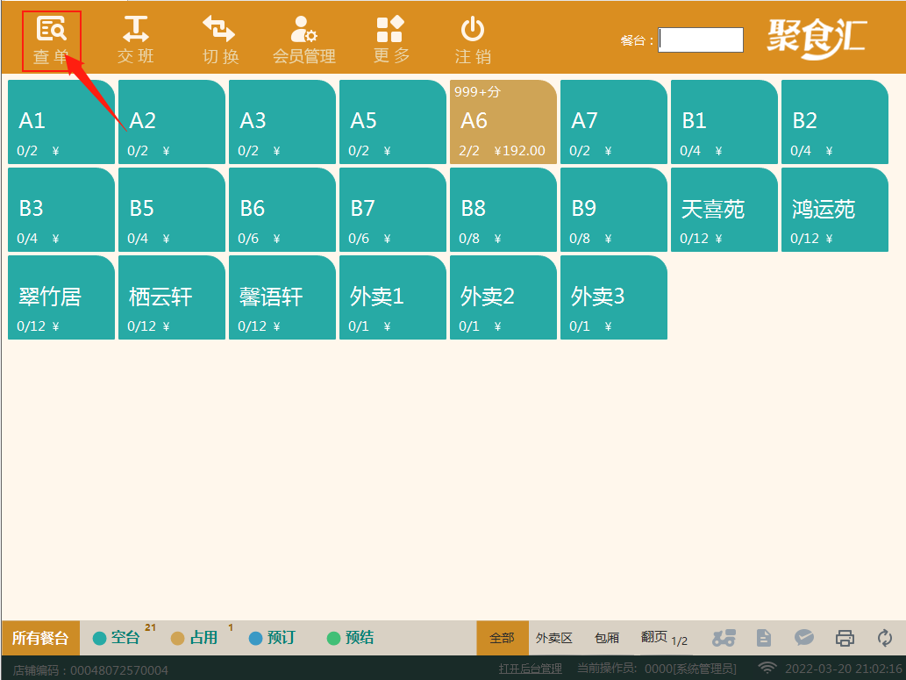The height and width of the screenshot is (680, 906).
Task: Click the 当前操作员 operator text
Action: click(657, 669)
